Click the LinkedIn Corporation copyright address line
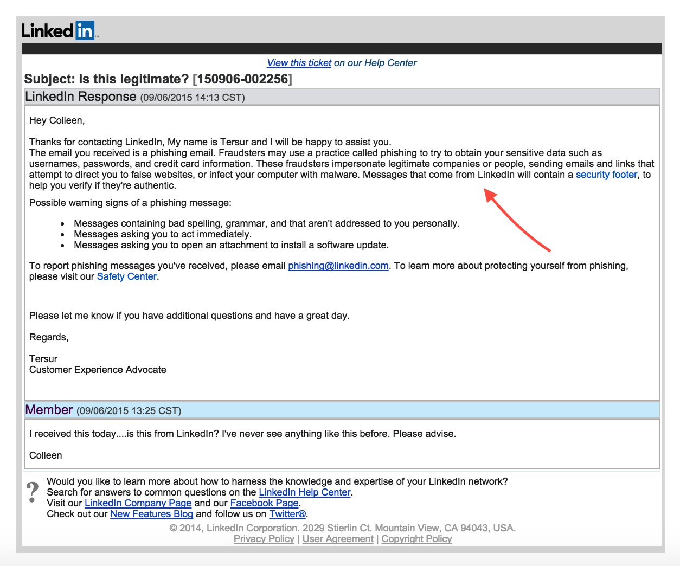 [343, 528]
